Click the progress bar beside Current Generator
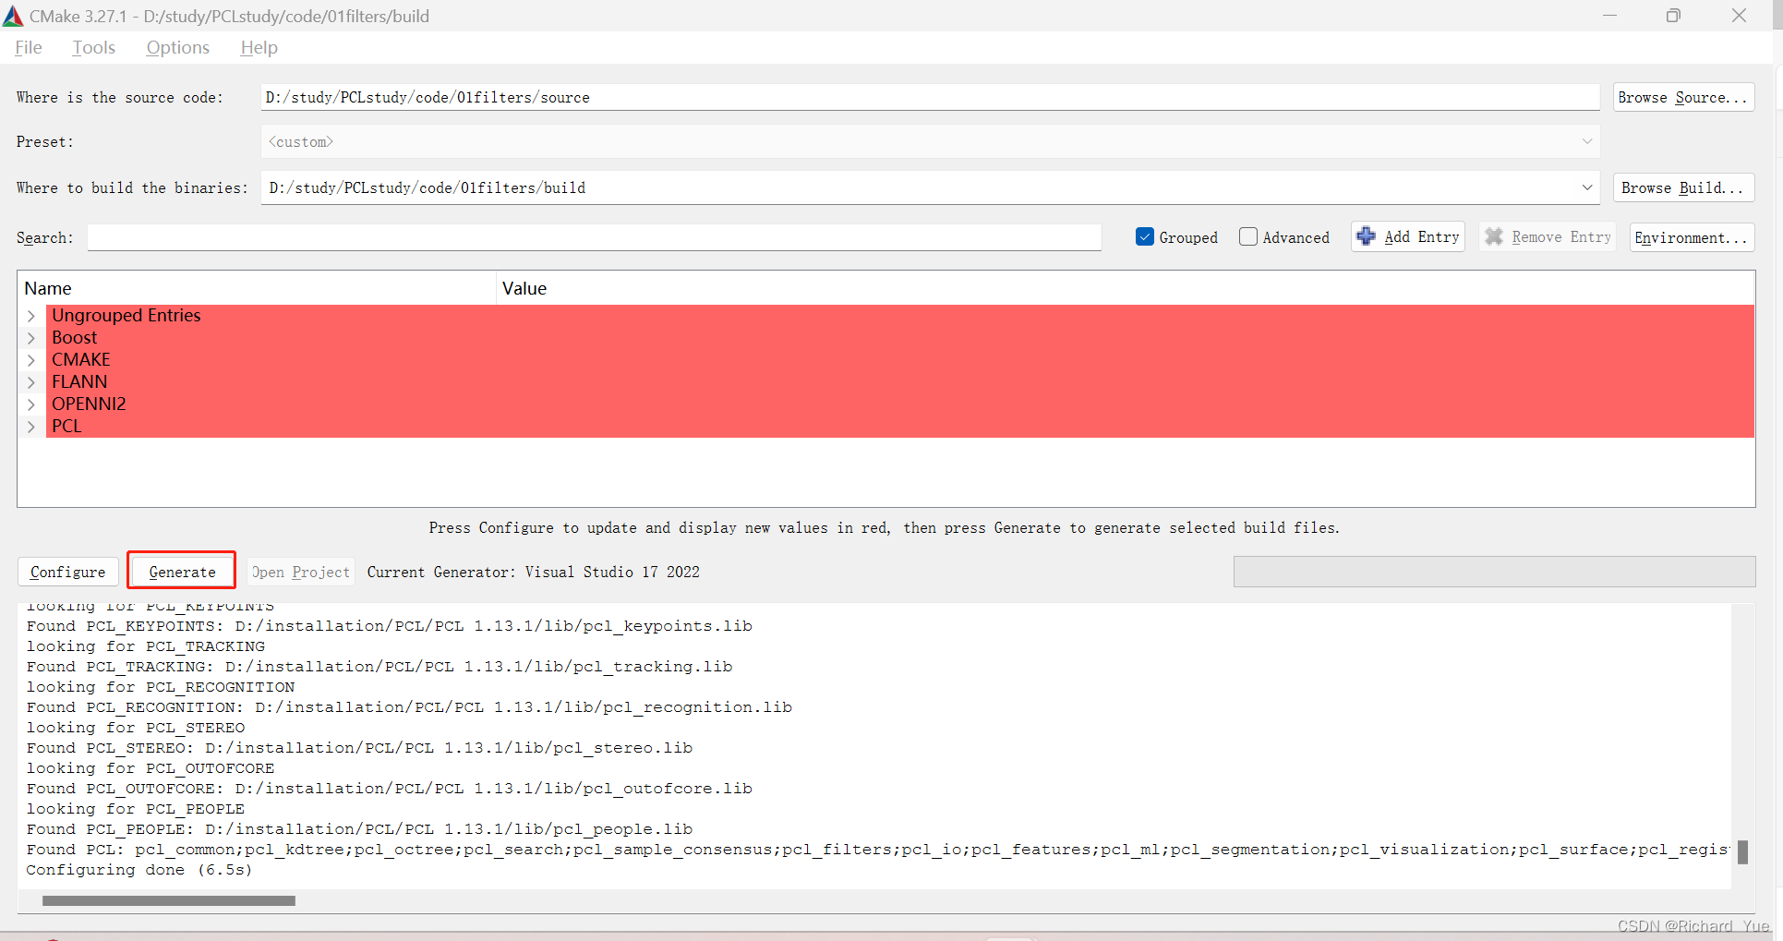Viewport: 1783px width, 941px height. [x=1494, y=572]
